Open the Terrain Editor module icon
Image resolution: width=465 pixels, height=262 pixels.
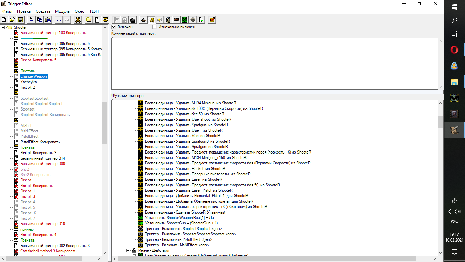coord(144,20)
